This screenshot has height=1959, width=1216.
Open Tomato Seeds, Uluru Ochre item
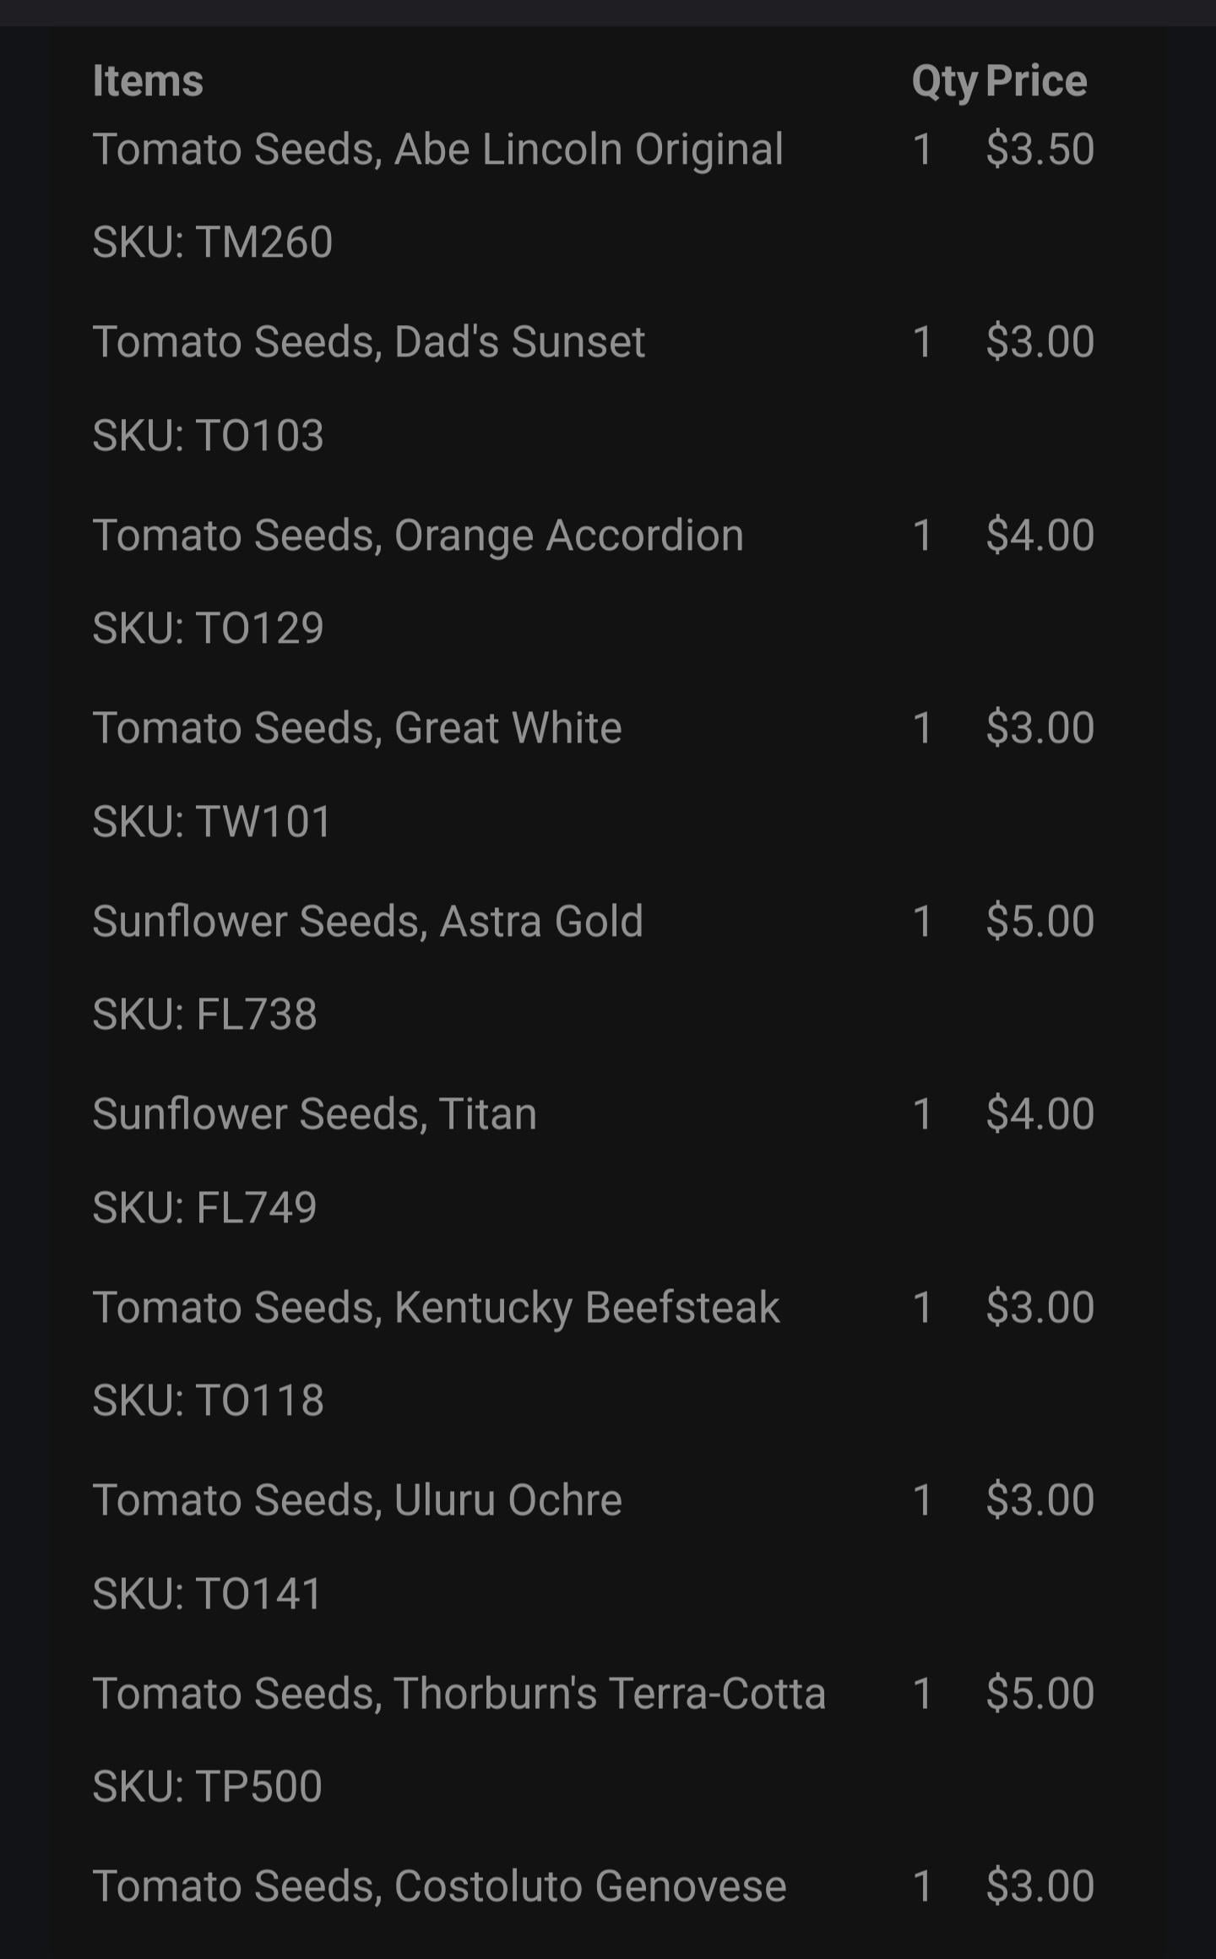click(357, 1501)
